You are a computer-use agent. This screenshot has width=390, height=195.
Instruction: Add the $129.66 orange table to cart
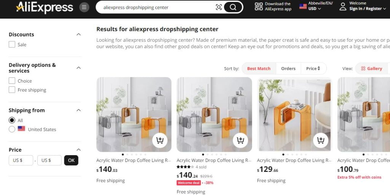click(x=321, y=140)
